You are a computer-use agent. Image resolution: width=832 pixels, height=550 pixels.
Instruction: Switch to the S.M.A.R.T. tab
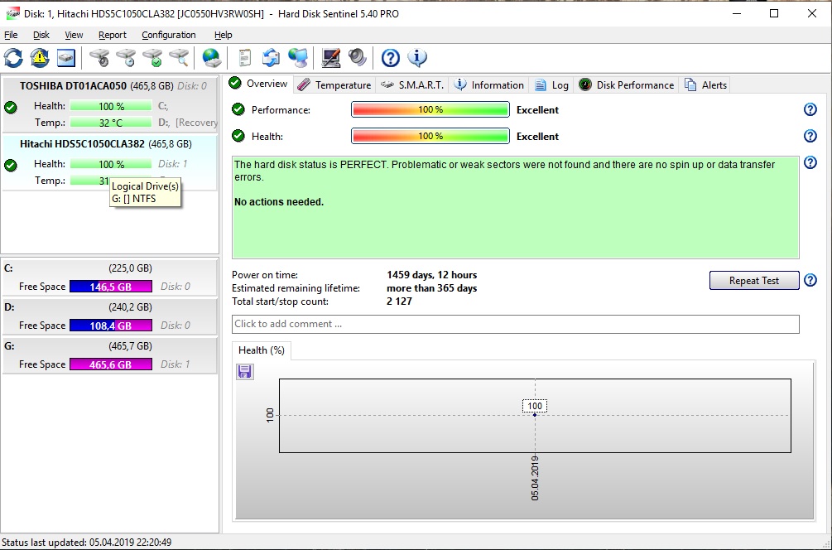[x=412, y=84]
